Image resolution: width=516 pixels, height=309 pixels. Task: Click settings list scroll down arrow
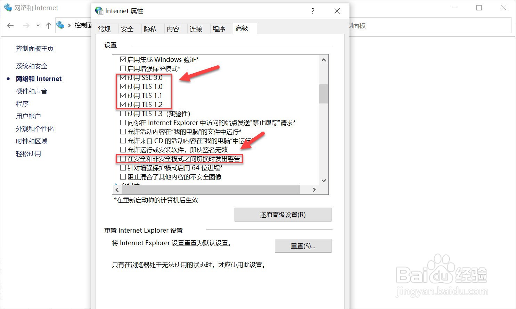click(x=323, y=181)
